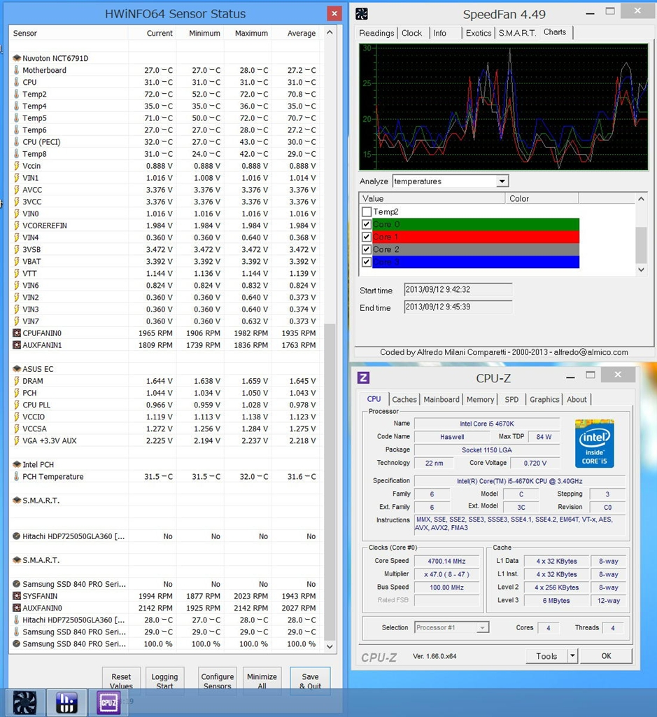Click ASUS EC chip icon

click(17, 368)
